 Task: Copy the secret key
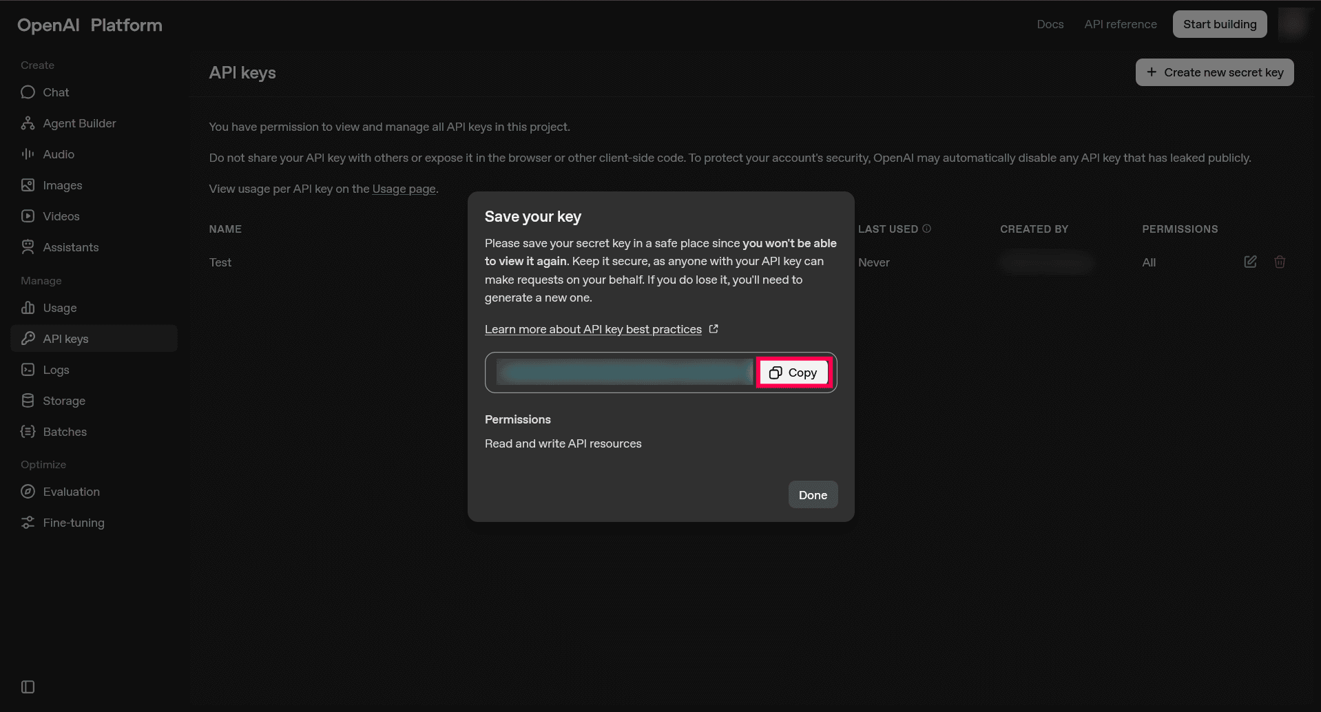click(x=793, y=372)
